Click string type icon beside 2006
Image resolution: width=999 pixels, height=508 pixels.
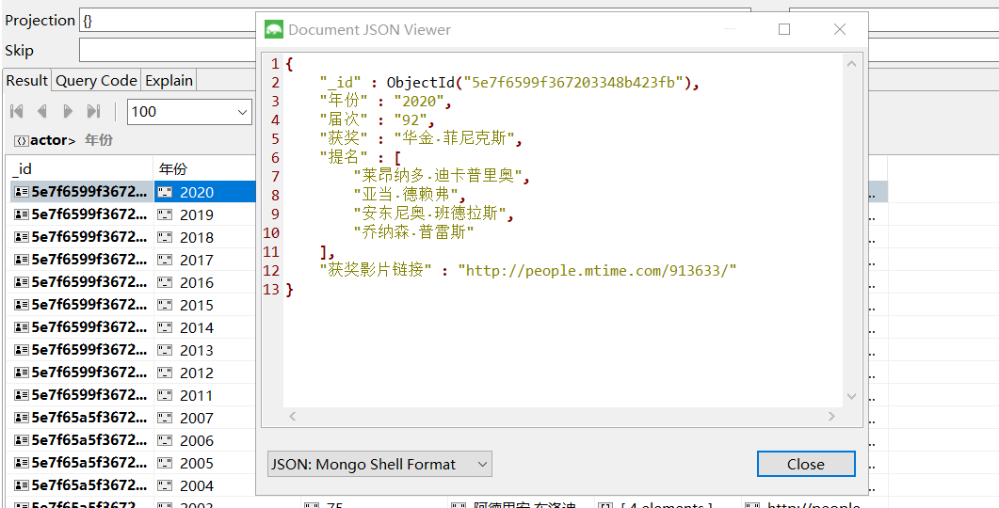click(165, 440)
